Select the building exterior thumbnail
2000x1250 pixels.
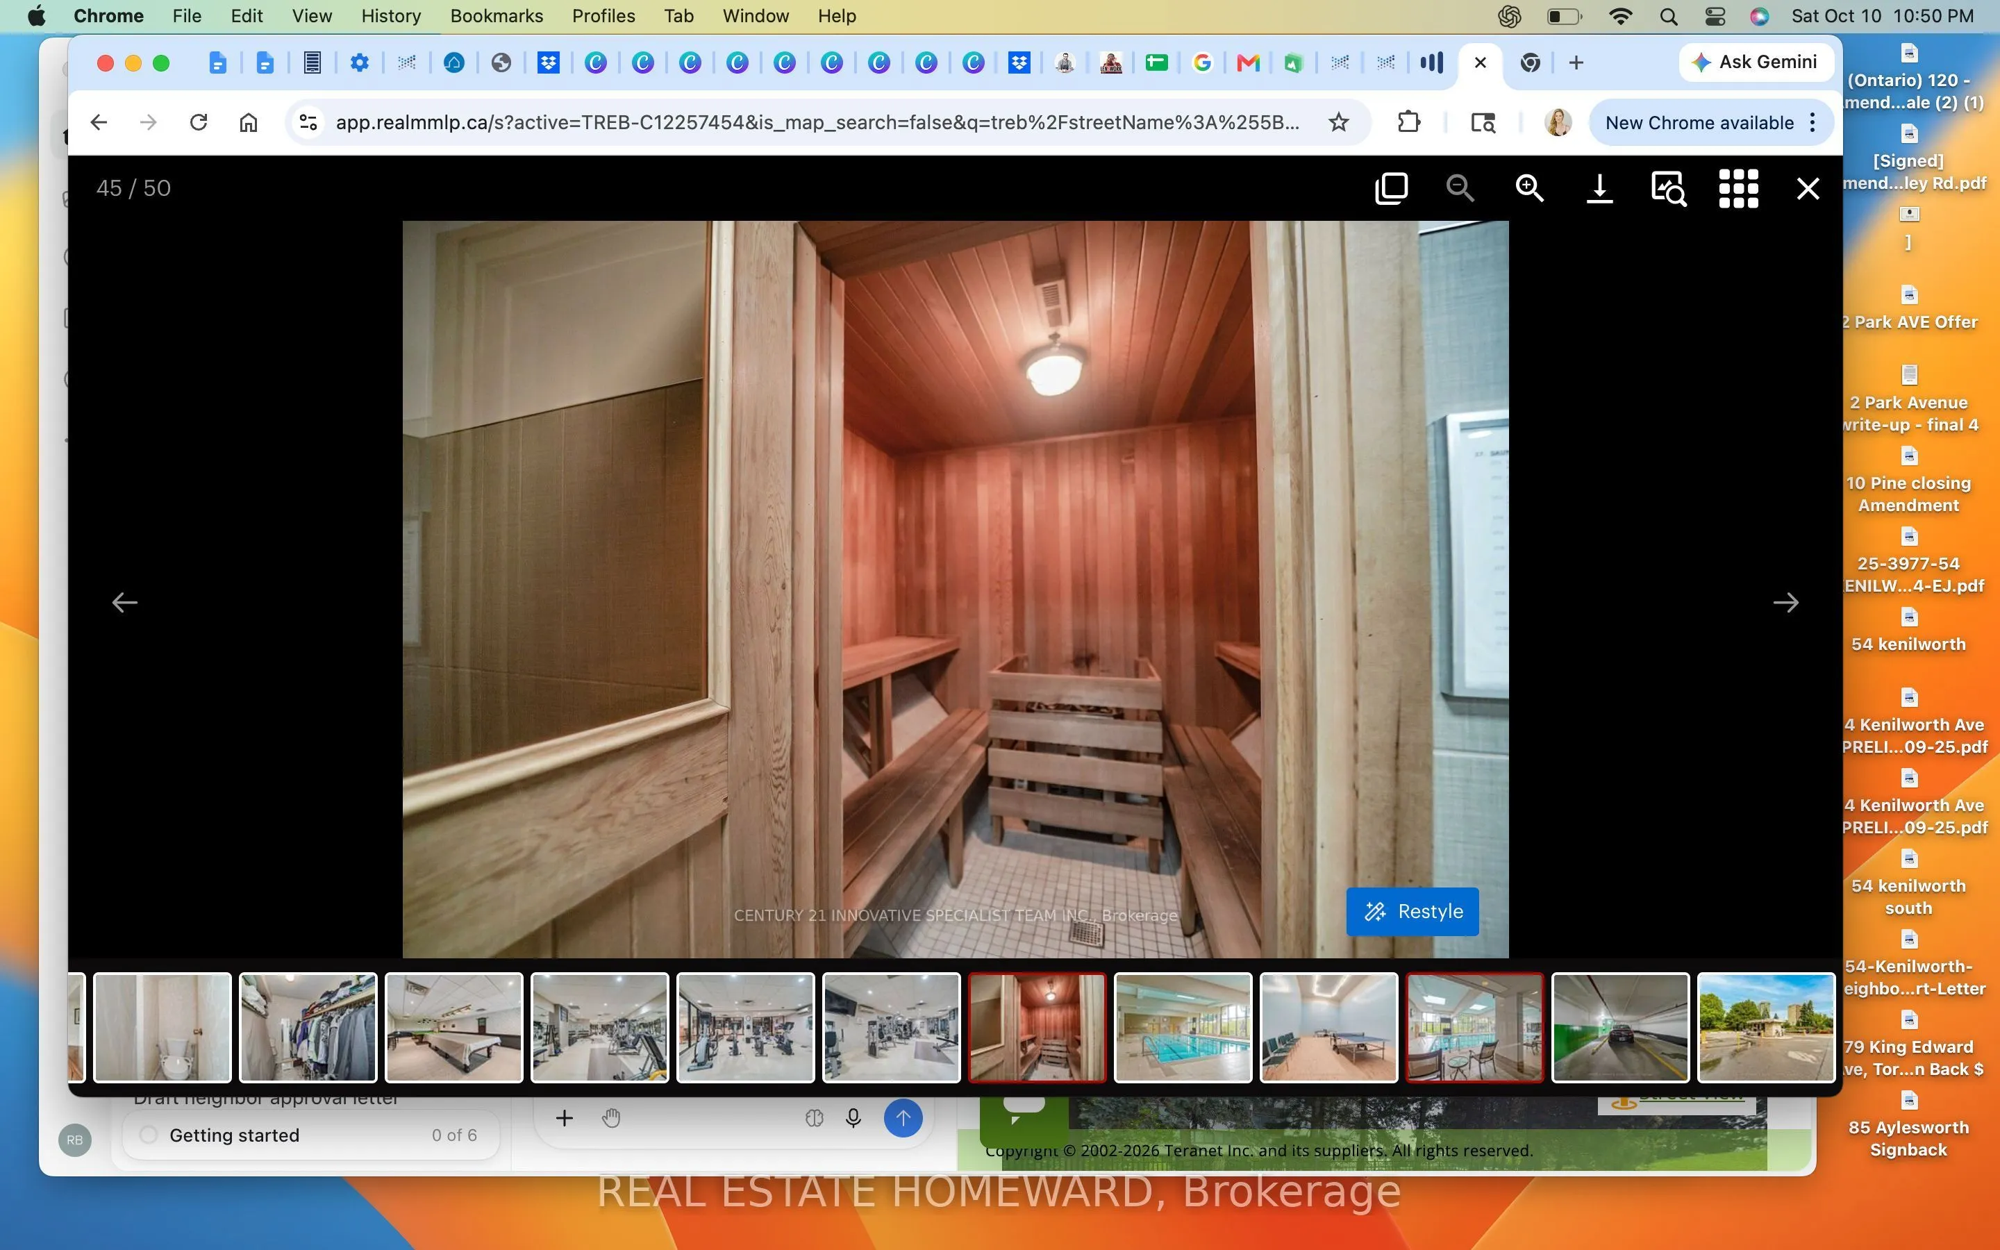[x=1766, y=1028]
